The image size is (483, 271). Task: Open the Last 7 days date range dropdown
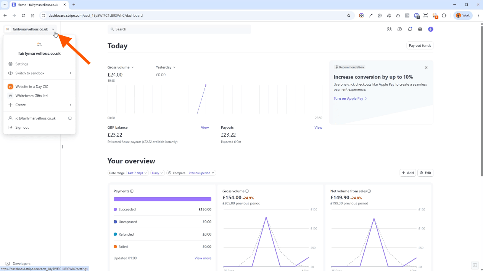point(137,173)
